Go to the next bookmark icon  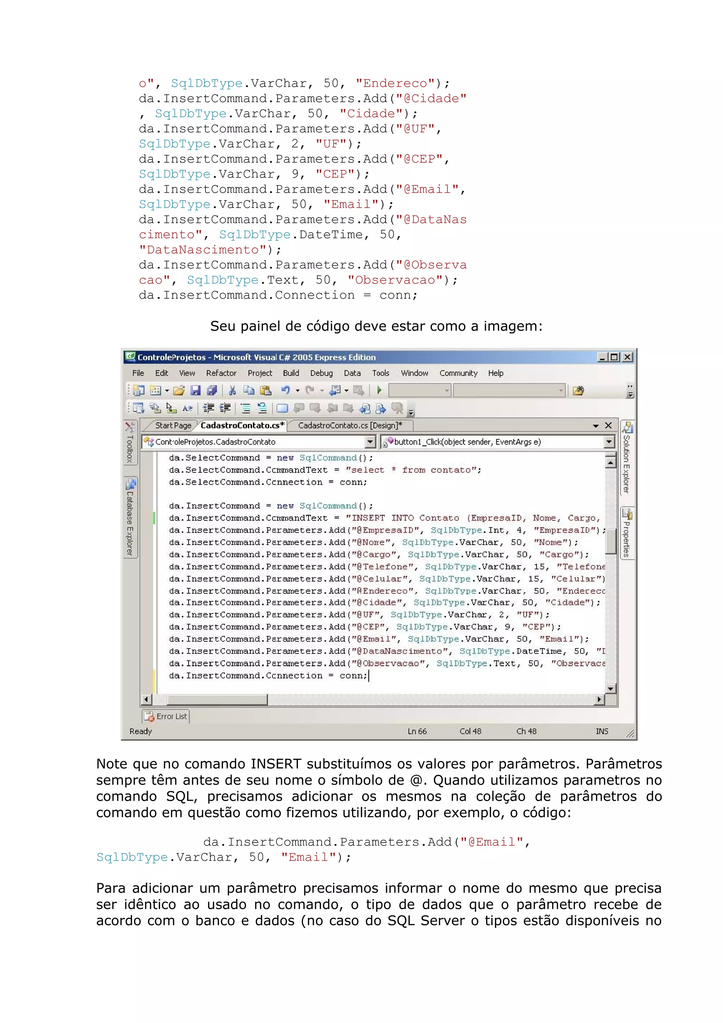(x=315, y=408)
